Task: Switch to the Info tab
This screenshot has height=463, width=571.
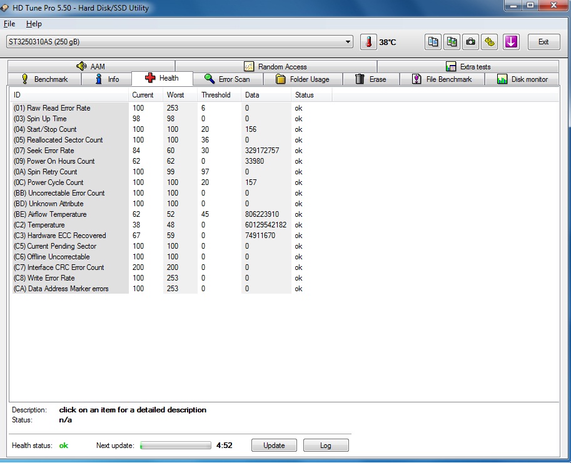Action: [x=107, y=79]
